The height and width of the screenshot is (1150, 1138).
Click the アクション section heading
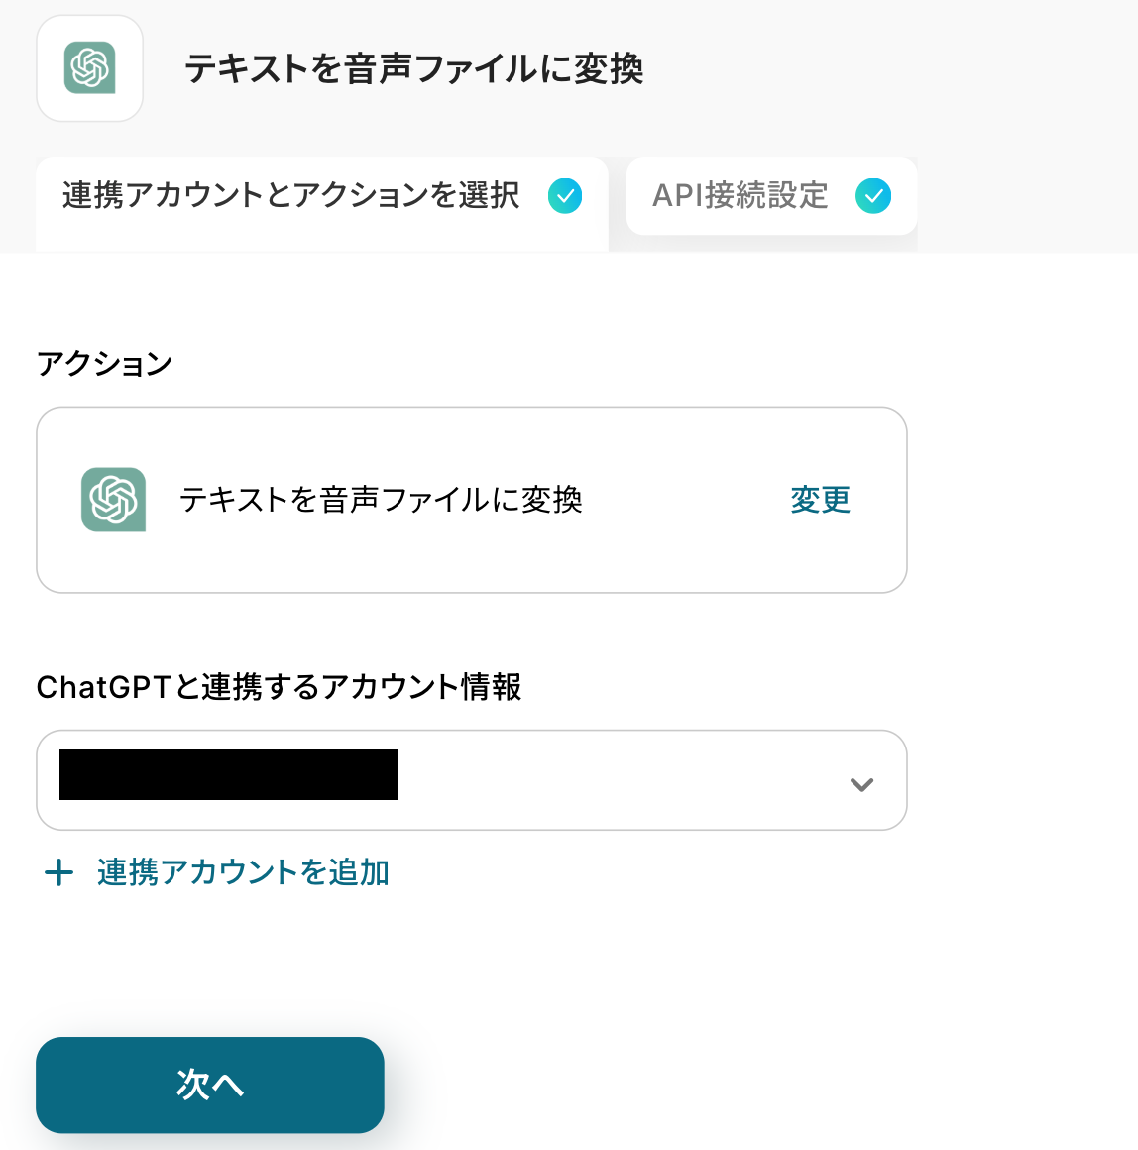tap(104, 364)
